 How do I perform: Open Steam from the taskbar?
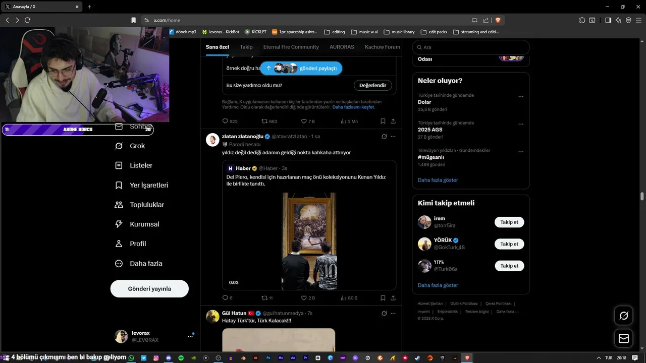tap(417, 357)
